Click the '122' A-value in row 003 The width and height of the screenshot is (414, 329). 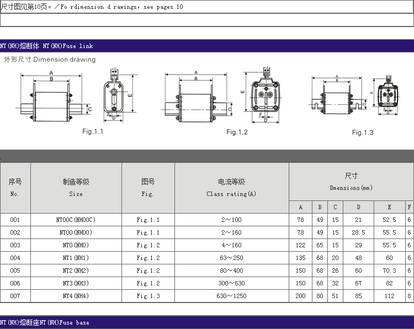pyautogui.click(x=301, y=245)
